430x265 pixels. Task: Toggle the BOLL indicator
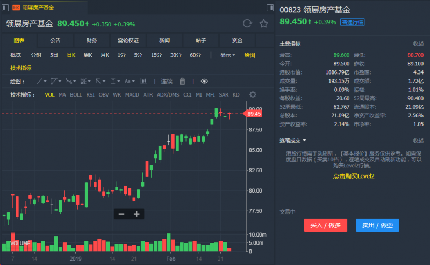point(76,95)
